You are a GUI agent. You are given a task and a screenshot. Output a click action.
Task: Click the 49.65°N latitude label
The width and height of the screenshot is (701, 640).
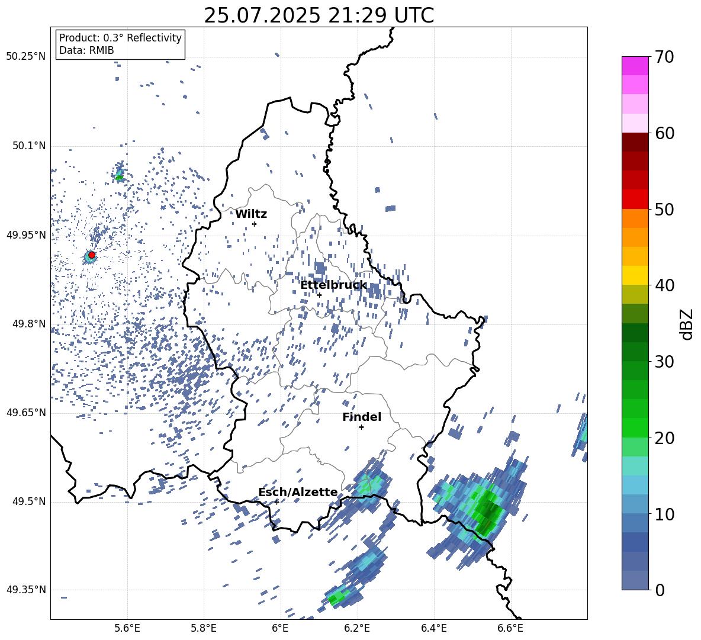25,412
